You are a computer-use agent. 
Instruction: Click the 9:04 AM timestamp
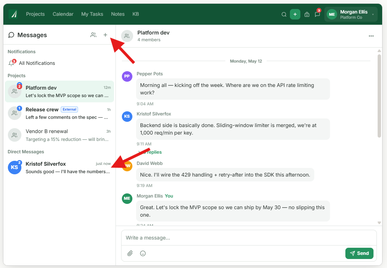click(x=145, y=104)
